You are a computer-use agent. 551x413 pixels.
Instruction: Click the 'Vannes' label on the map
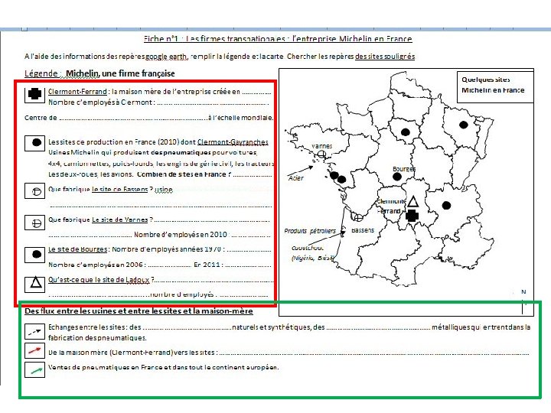pyautogui.click(x=321, y=146)
